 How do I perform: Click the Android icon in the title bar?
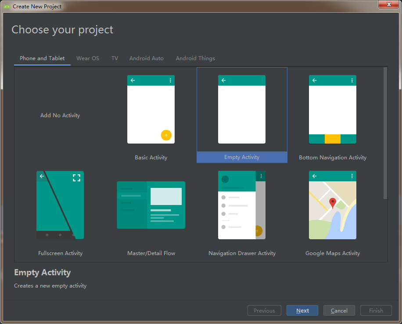7,7
